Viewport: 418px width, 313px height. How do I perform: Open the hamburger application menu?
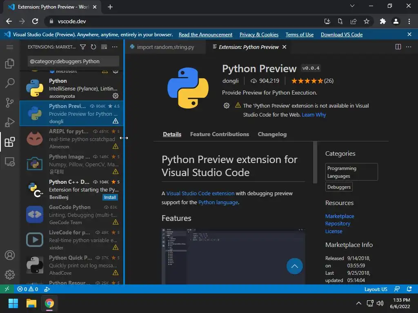10,47
